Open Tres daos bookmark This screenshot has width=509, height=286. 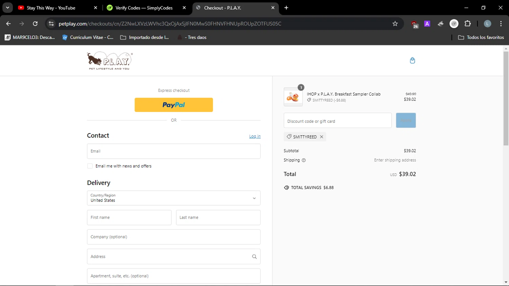coord(192,37)
